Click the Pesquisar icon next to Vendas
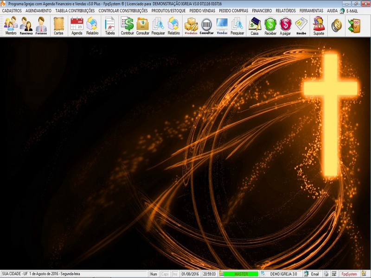371x278 pixels. 237,26
